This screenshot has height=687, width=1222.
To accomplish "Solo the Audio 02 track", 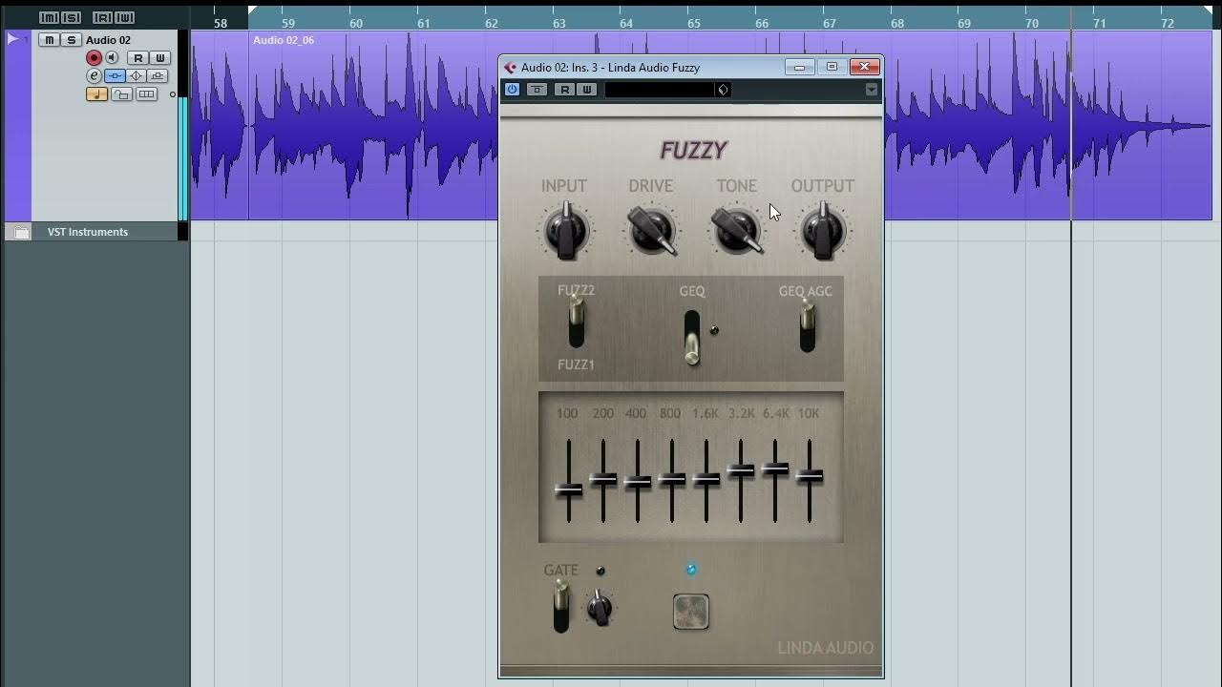I will (x=72, y=40).
